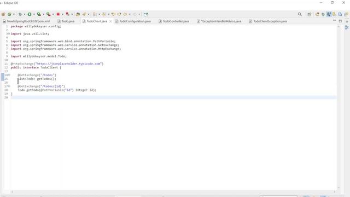This screenshot has height=197, width=350.
Task: Click the horizontal scrollbar right arrow
Action: point(334,192)
